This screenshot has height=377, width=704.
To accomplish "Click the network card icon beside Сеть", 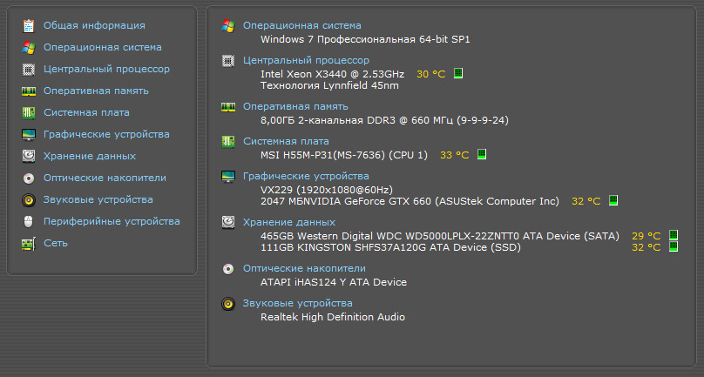I will point(29,243).
